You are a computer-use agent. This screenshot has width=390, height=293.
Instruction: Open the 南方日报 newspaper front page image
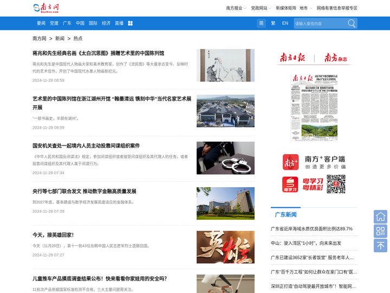(314, 108)
